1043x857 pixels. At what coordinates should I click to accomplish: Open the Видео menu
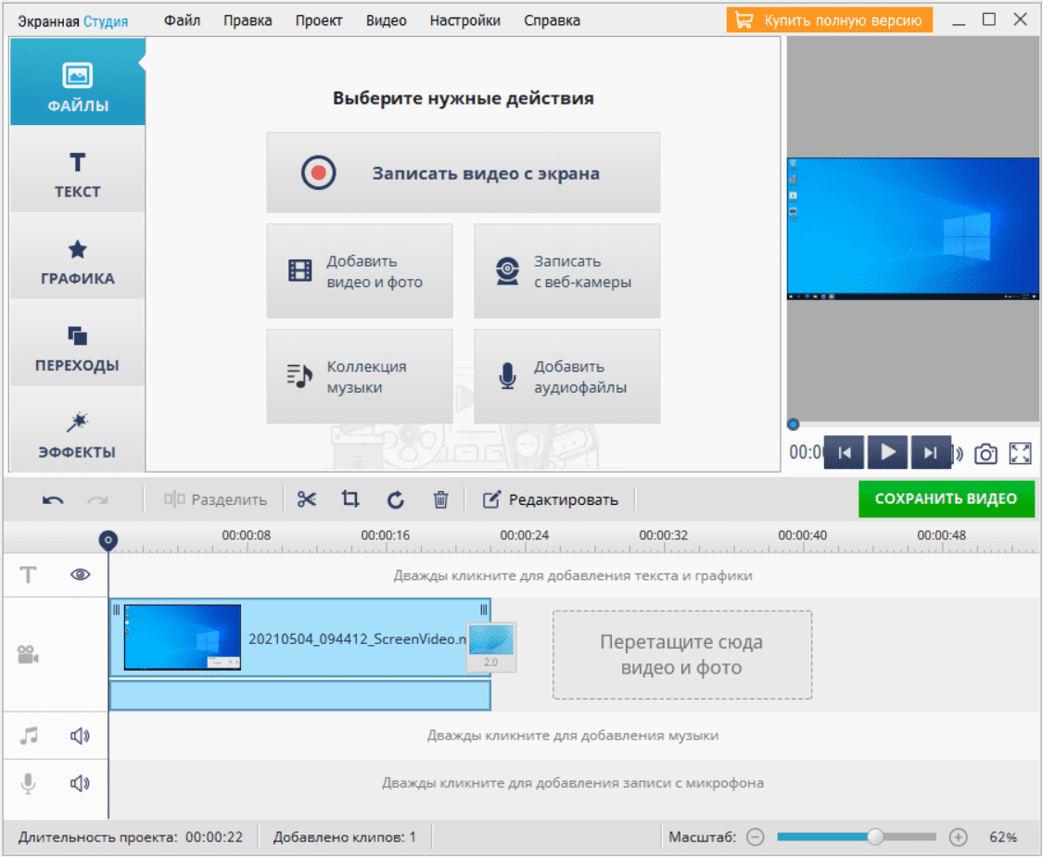coord(386,20)
